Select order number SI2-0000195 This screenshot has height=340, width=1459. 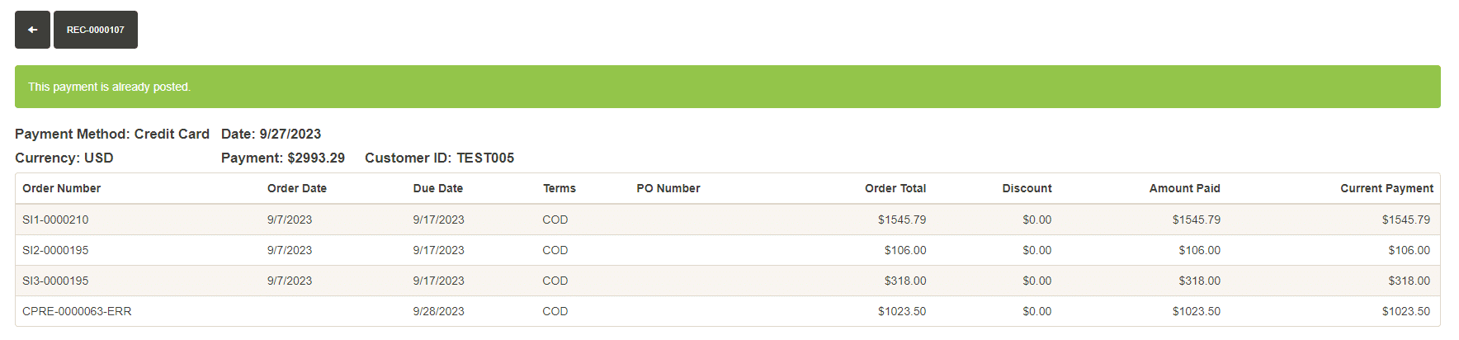tap(55, 250)
